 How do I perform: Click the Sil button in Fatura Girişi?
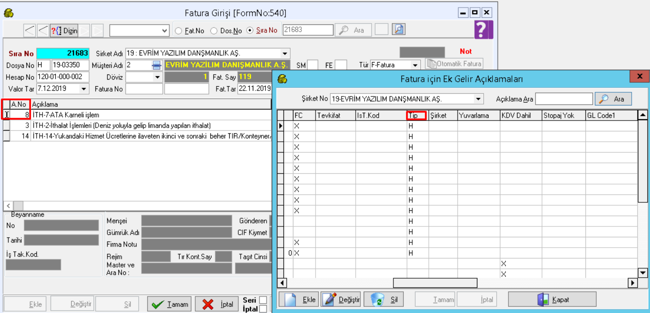(118, 304)
